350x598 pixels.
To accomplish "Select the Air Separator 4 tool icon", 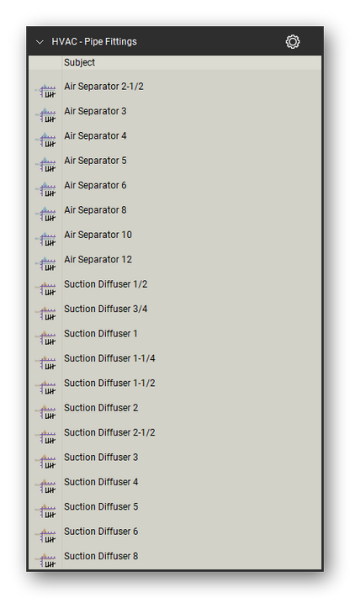I will click(x=45, y=140).
